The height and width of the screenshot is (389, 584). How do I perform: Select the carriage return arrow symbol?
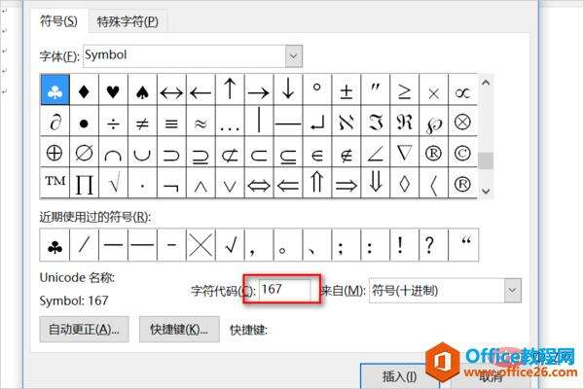[x=317, y=122]
